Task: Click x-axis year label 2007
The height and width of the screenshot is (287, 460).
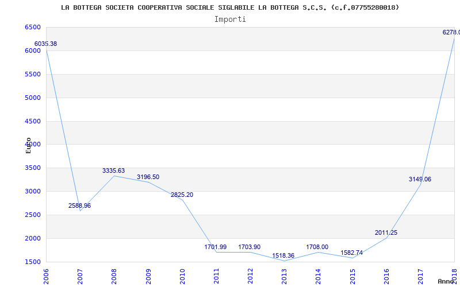Action: click(80, 276)
